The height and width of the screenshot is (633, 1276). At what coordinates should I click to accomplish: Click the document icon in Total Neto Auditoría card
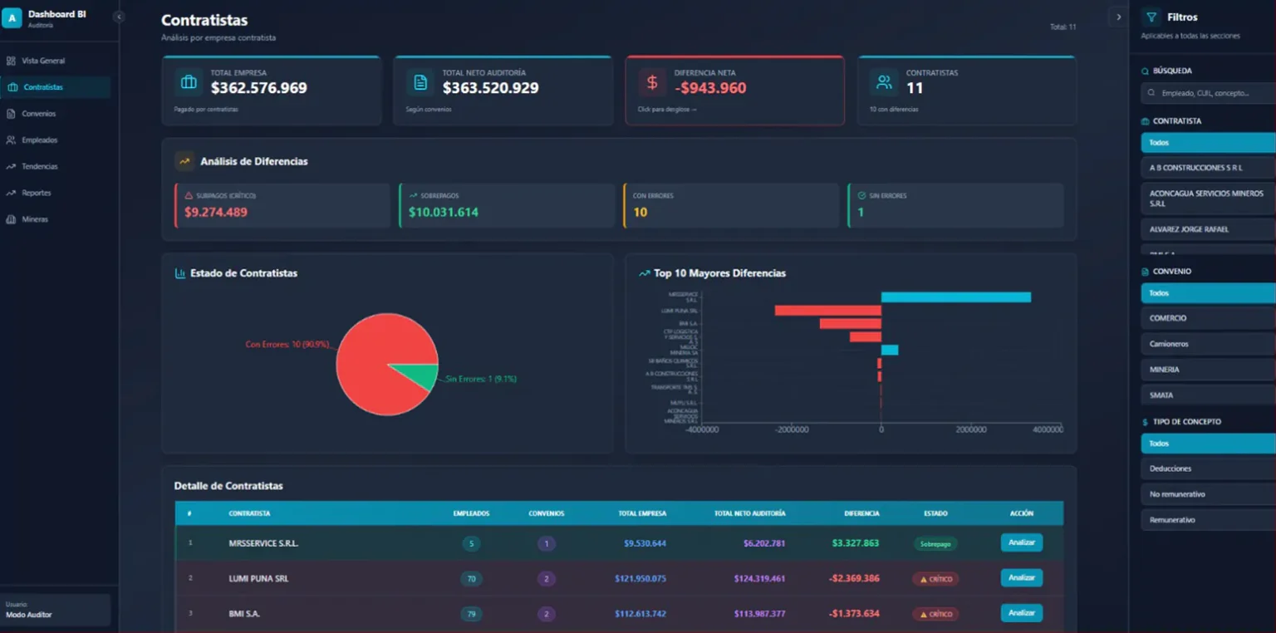click(420, 82)
